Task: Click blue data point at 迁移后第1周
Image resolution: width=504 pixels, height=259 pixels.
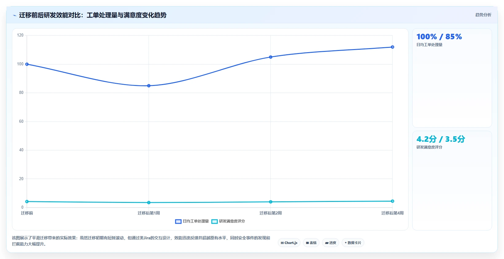Action: click(149, 86)
